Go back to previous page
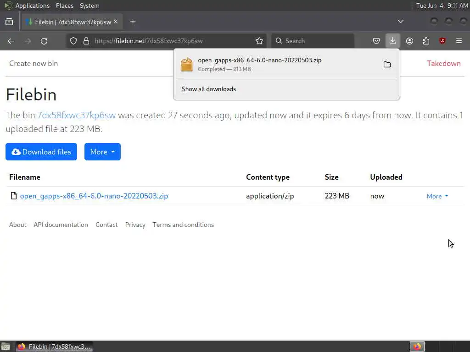This screenshot has width=470, height=352. pos(11,41)
